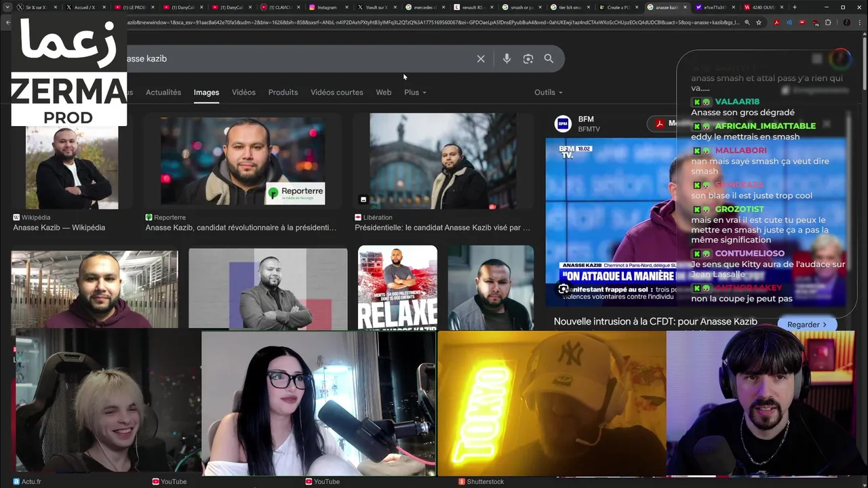The image size is (868, 488).
Task: Click the BFM channel logo
Action: [x=563, y=123]
